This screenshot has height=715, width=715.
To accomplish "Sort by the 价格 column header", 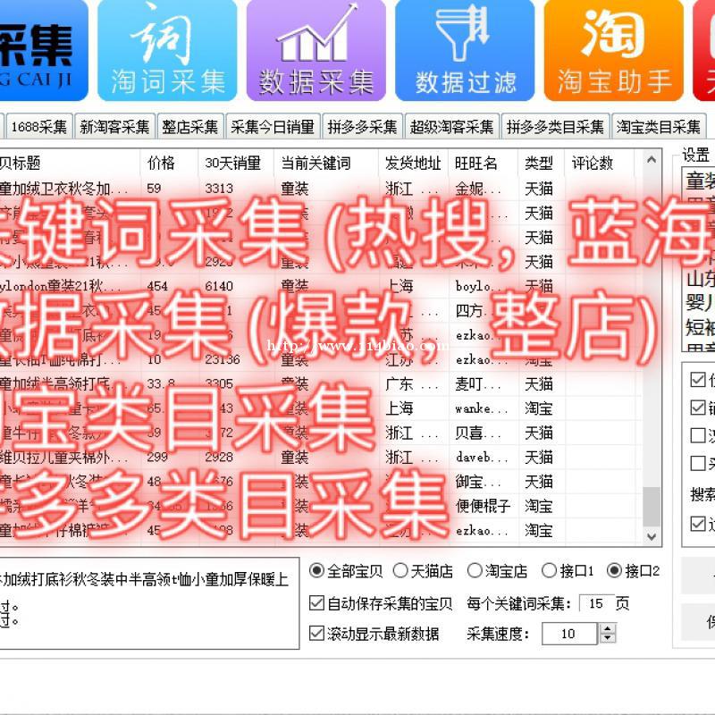I will click(x=169, y=163).
